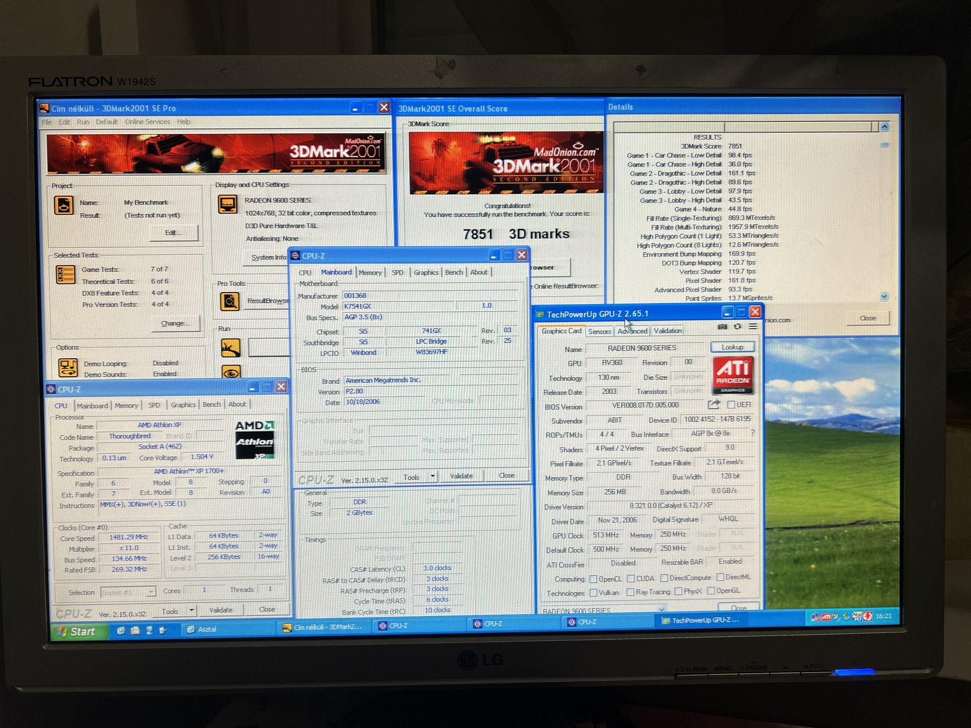Image resolution: width=971 pixels, height=728 pixels.
Task: Switch to the Validation tab in GPU-Z
Action: coord(667,331)
